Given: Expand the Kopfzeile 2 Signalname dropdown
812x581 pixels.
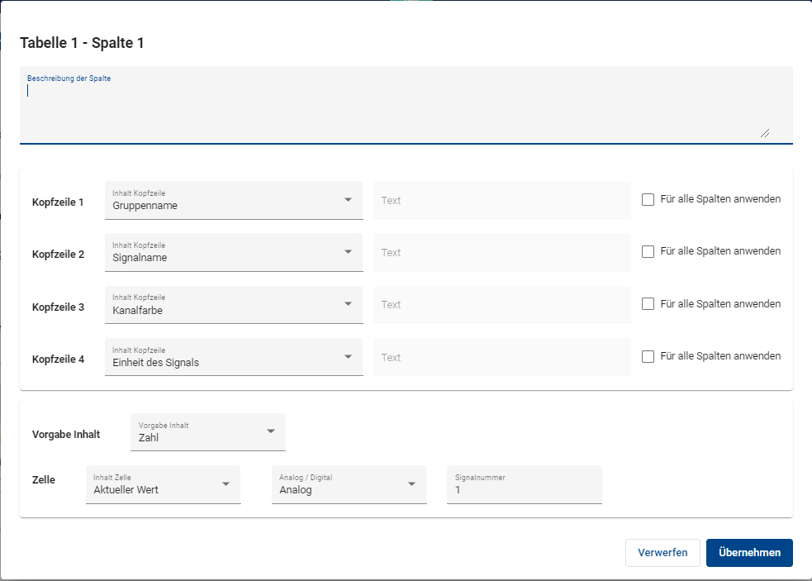Looking at the screenshot, I should pyautogui.click(x=233, y=252).
